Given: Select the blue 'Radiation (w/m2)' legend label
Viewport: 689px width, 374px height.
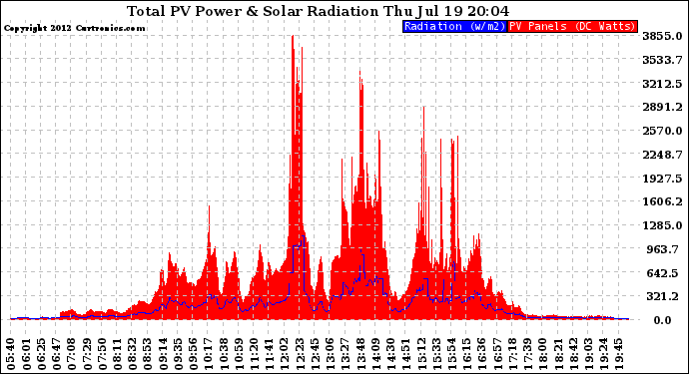Looking at the screenshot, I should coord(454,26).
